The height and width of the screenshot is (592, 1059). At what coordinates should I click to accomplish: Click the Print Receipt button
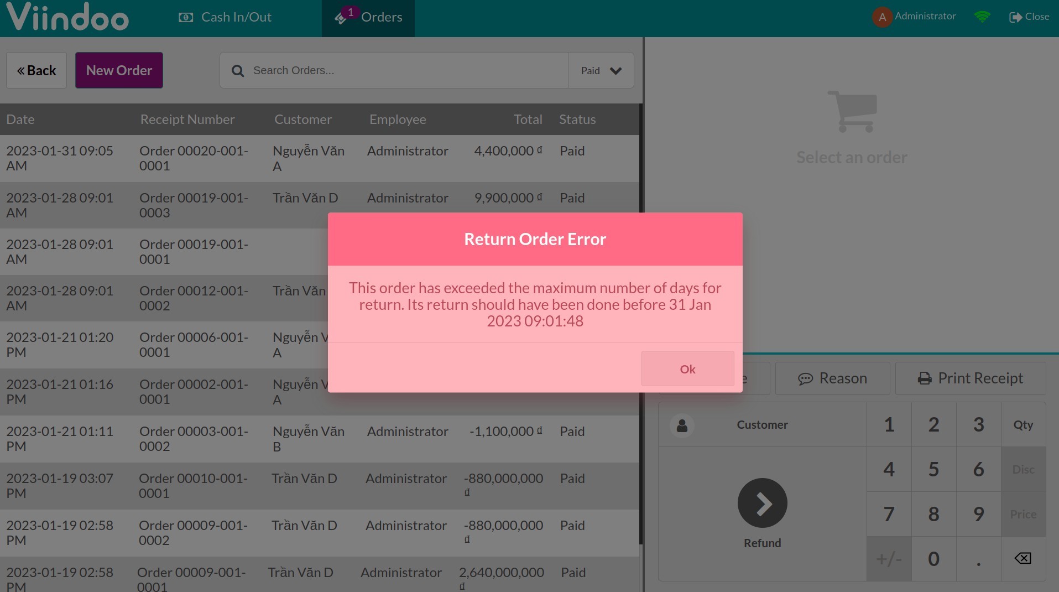click(x=971, y=378)
